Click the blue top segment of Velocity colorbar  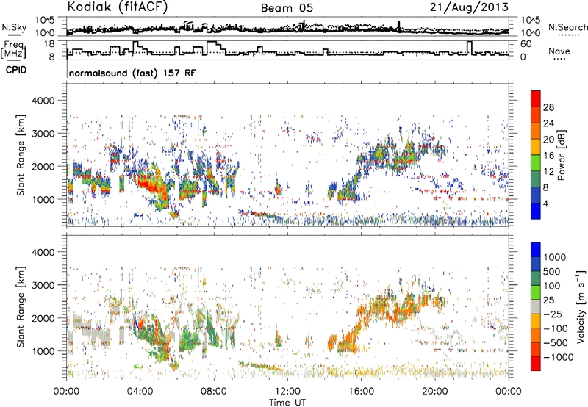tap(536, 250)
